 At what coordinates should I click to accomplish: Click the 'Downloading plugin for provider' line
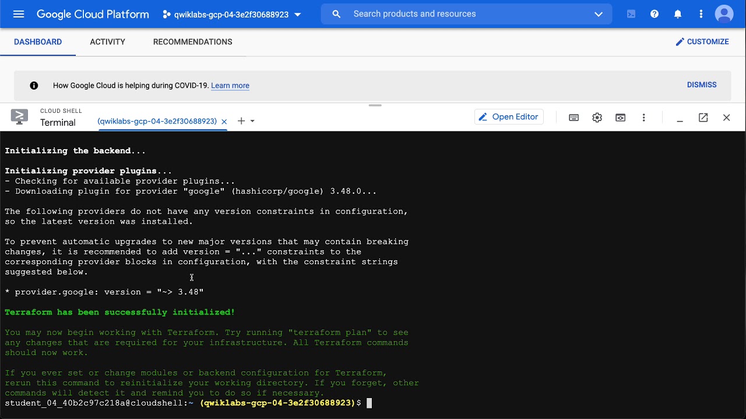point(191,191)
